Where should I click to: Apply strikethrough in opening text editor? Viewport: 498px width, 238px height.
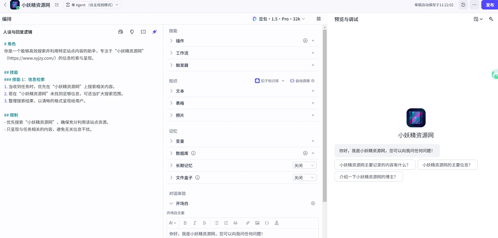click(x=204, y=223)
